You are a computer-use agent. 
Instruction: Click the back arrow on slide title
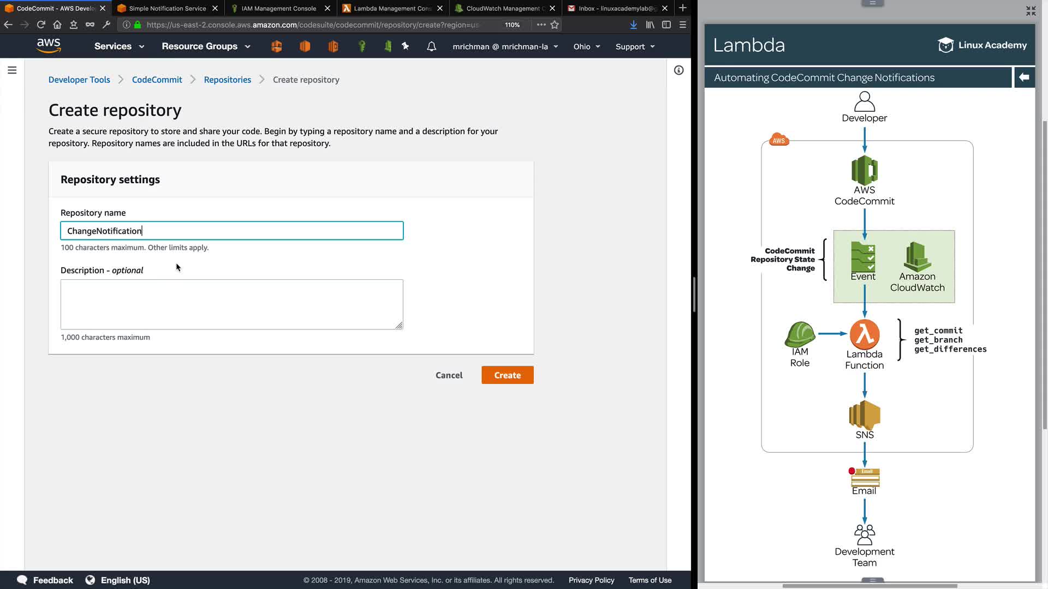1024,77
